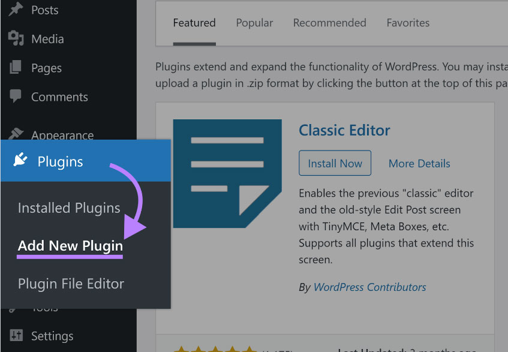508x352 pixels.
Task: Select Add New Plugin submenu item
Action: click(70, 246)
